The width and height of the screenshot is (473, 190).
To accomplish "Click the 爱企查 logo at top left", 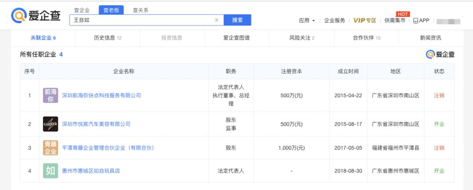I will click(36, 16).
